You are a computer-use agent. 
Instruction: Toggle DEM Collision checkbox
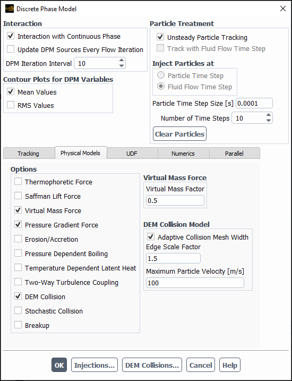click(x=18, y=296)
